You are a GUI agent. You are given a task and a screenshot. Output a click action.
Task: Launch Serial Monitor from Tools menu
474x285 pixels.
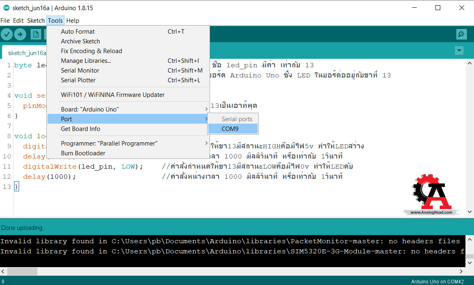coord(128,70)
